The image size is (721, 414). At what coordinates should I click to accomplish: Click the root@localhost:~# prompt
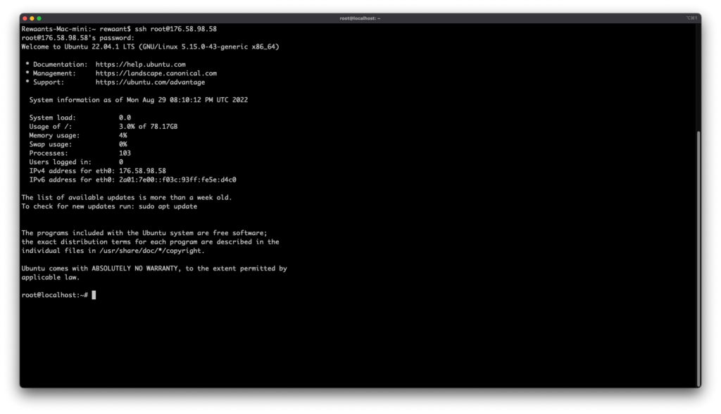pos(55,295)
